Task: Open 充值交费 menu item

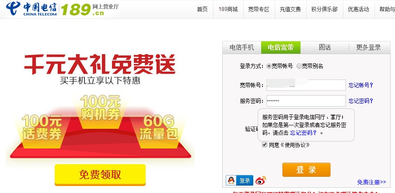Action: pyautogui.click(x=290, y=9)
